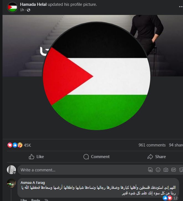Screen dimensions: 183x201
Task: Click the public globe audience icon
Action: (x=29, y=10)
